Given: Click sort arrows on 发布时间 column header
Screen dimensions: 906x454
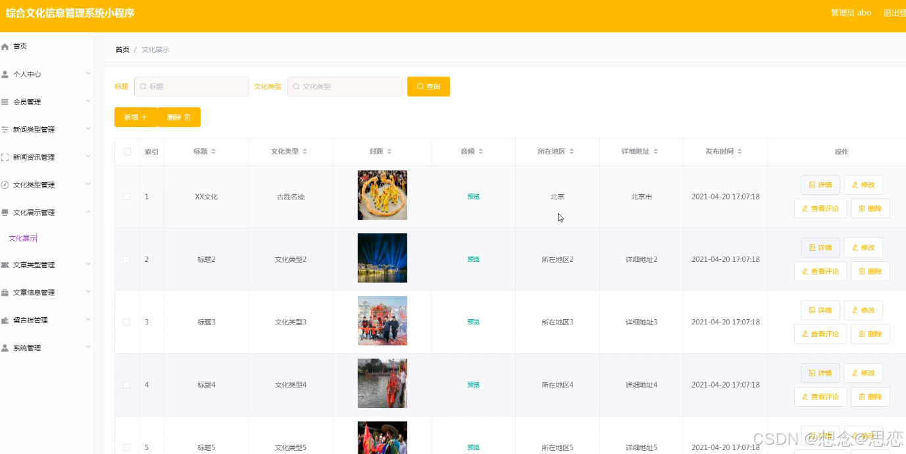Looking at the screenshot, I should click(740, 151).
